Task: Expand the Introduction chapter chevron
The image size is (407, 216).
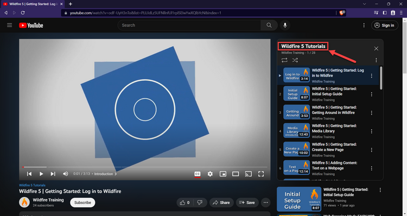Action: point(116,174)
